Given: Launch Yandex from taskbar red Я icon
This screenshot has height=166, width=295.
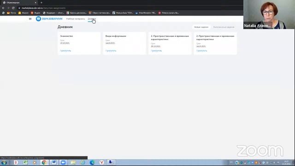Looking at the screenshot, I should 16,162.
